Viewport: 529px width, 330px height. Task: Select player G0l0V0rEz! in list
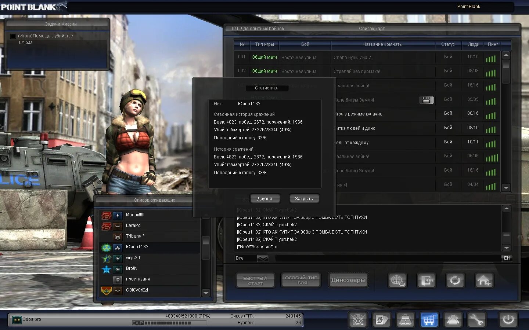[150, 290]
